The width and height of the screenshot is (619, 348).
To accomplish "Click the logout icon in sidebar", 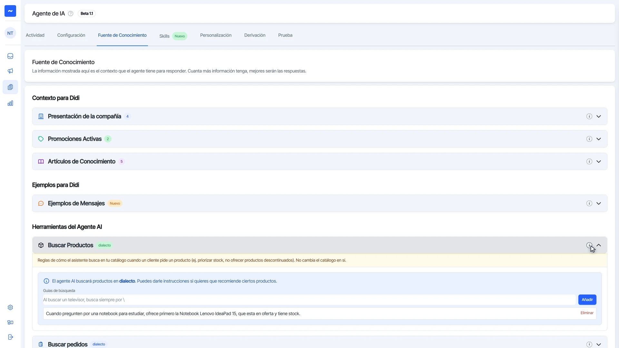I will tap(10, 337).
